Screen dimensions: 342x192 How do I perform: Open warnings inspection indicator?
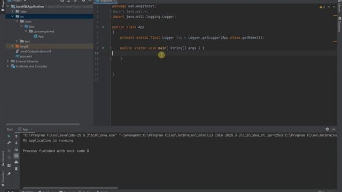(x=322, y=7)
